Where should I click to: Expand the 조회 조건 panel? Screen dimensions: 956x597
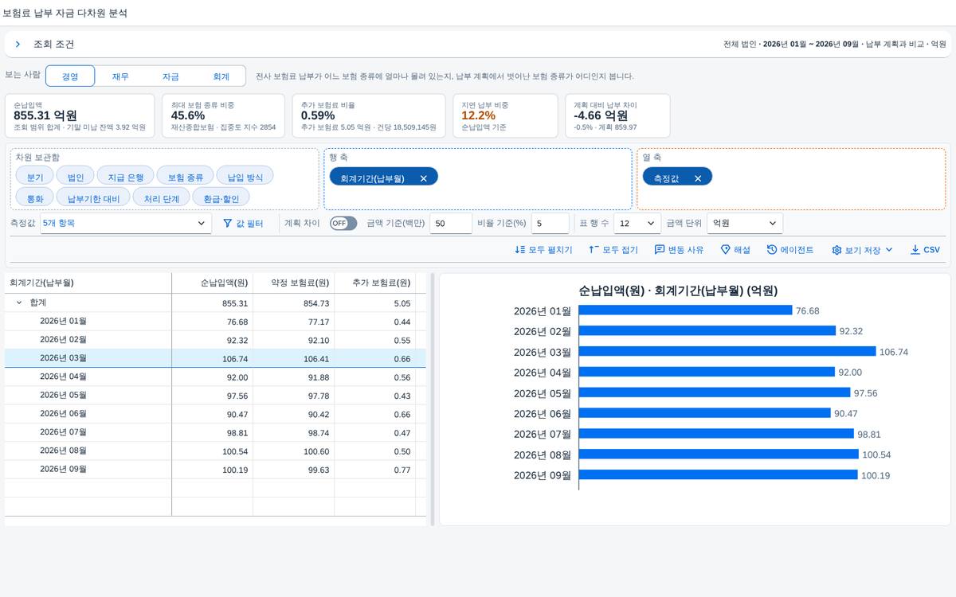click(18, 45)
